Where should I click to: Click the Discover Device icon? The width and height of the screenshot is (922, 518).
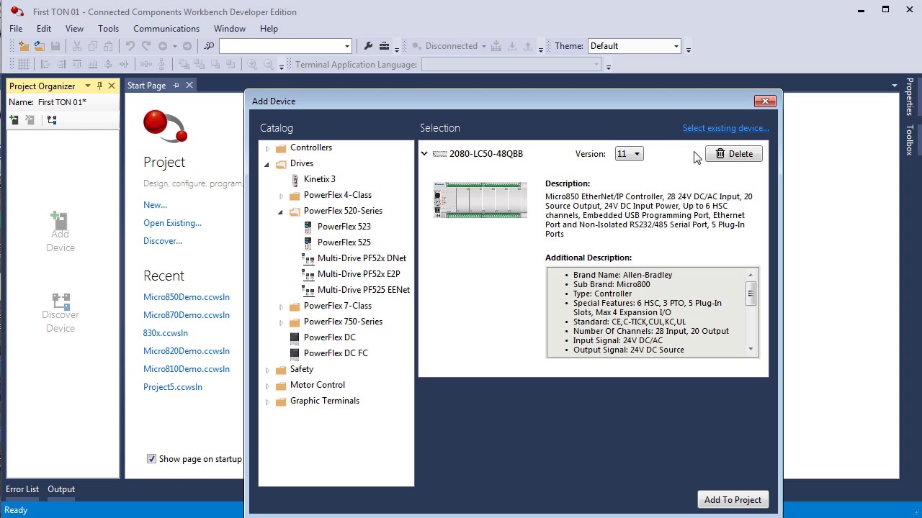click(x=60, y=313)
